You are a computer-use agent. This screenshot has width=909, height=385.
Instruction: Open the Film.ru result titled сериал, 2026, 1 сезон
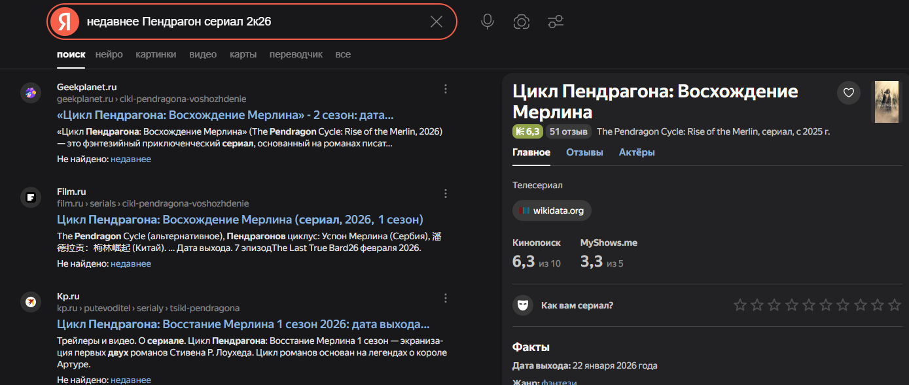(x=240, y=220)
